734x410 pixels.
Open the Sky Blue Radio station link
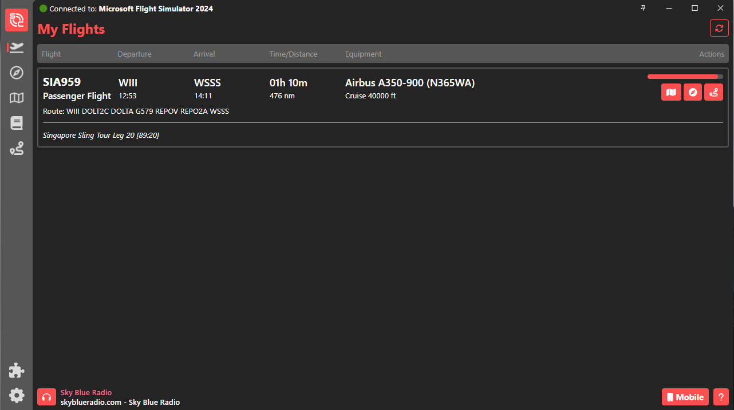[x=86, y=393]
